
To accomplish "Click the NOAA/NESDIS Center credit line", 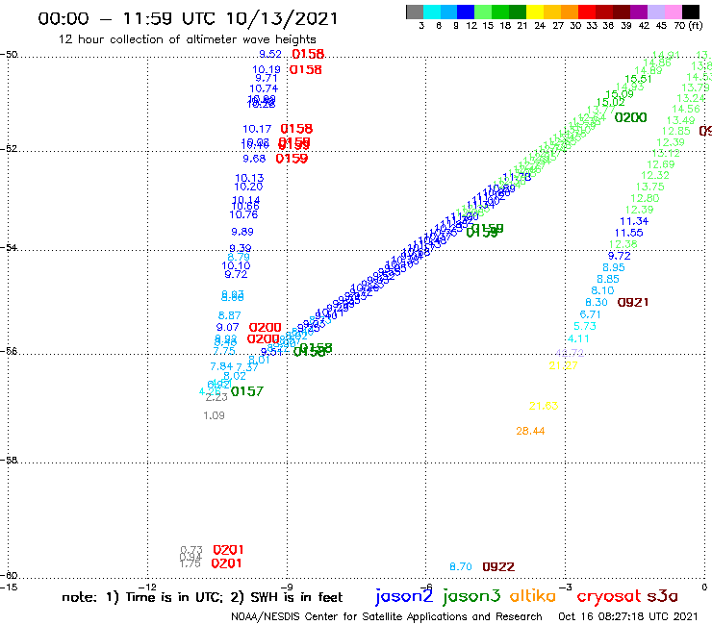I will [x=387, y=616].
